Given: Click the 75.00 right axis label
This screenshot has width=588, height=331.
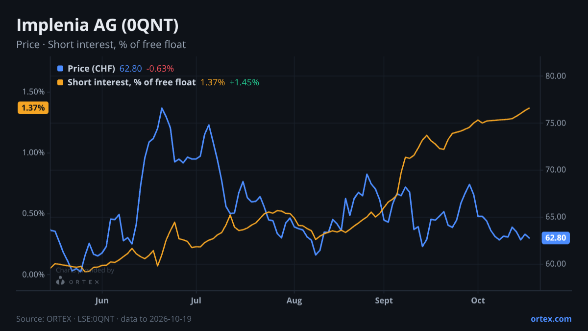Looking at the screenshot, I should pos(555,123).
